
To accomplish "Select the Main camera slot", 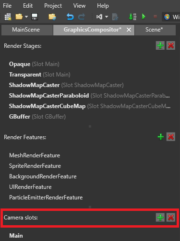I will pos(16,236).
